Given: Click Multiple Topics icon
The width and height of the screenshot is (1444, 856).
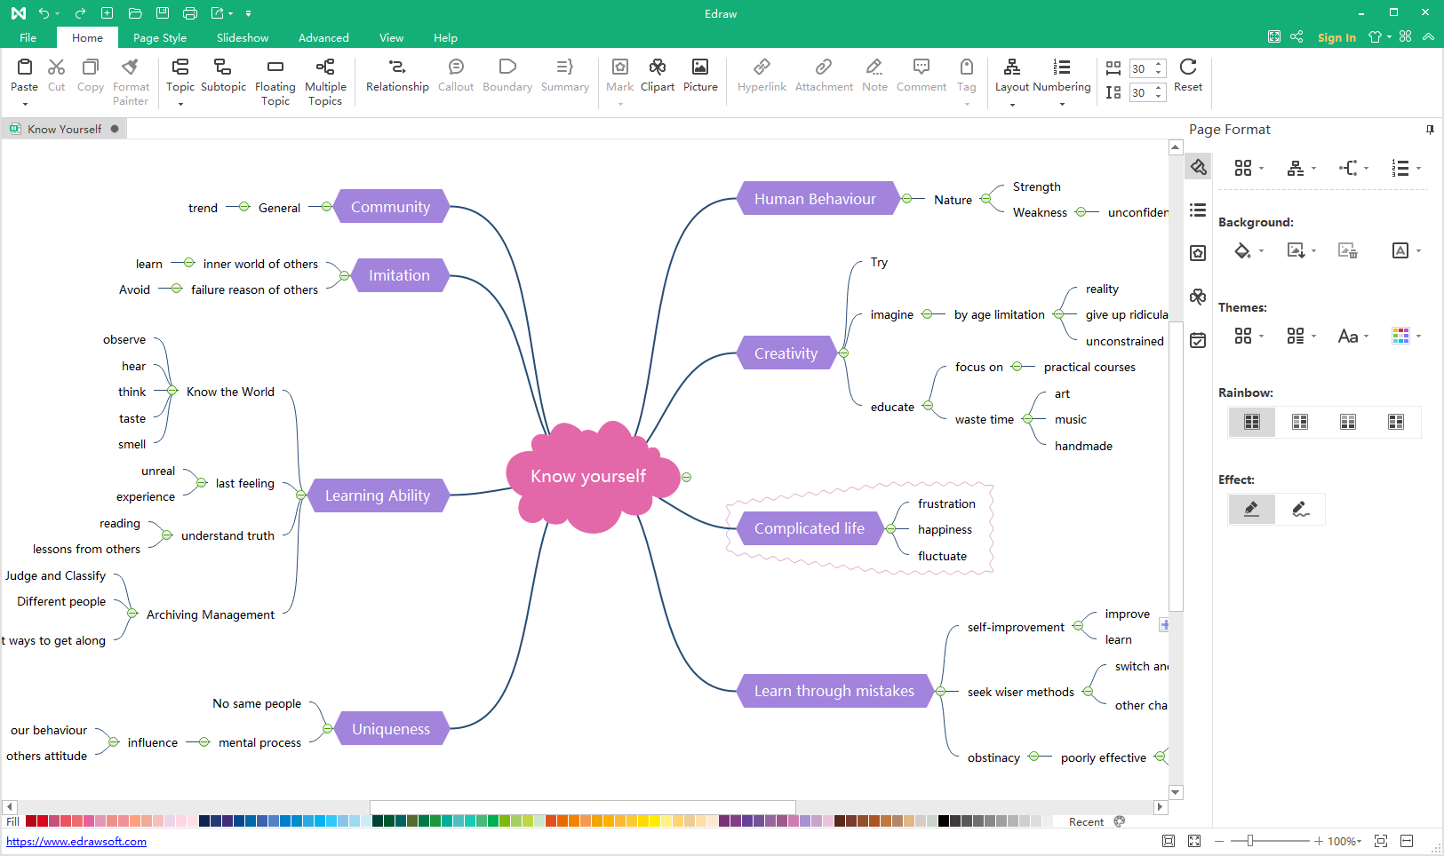Looking at the screenshot, I should 325,67.
